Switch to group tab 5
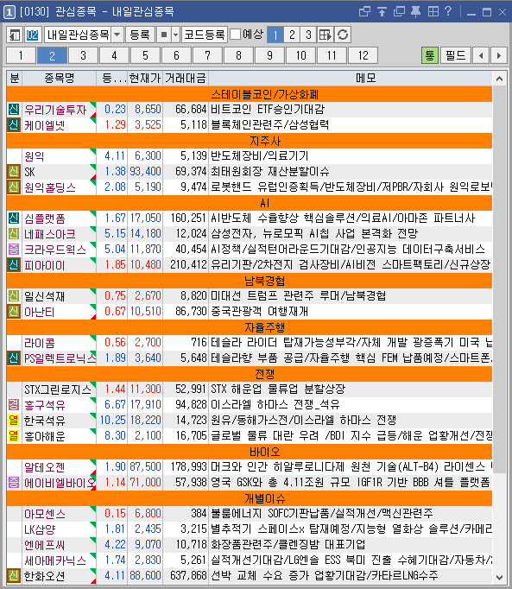 [145, 55]
